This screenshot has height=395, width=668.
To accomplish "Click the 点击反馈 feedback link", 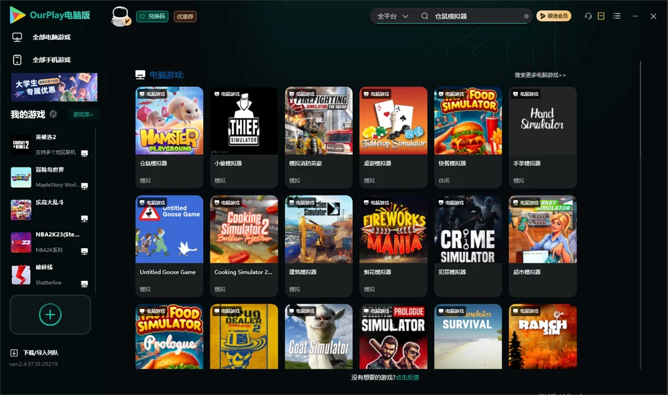I will coord(407,378).
